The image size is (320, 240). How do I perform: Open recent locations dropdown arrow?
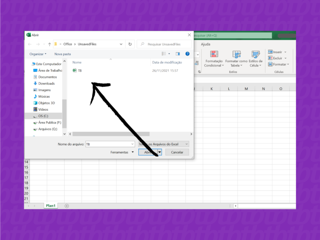(x=44, y=44)
